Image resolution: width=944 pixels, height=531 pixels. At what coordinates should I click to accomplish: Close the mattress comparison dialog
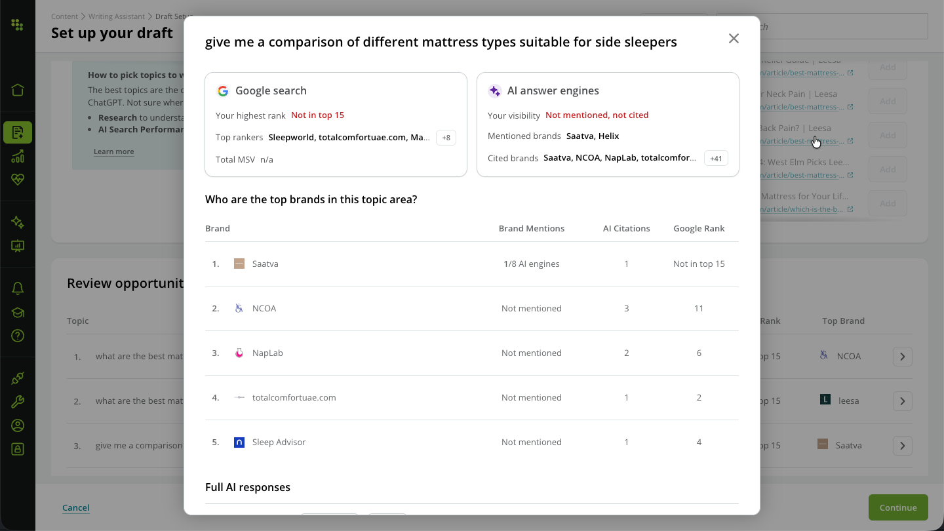pyautogui.click(x=734, y=39)
